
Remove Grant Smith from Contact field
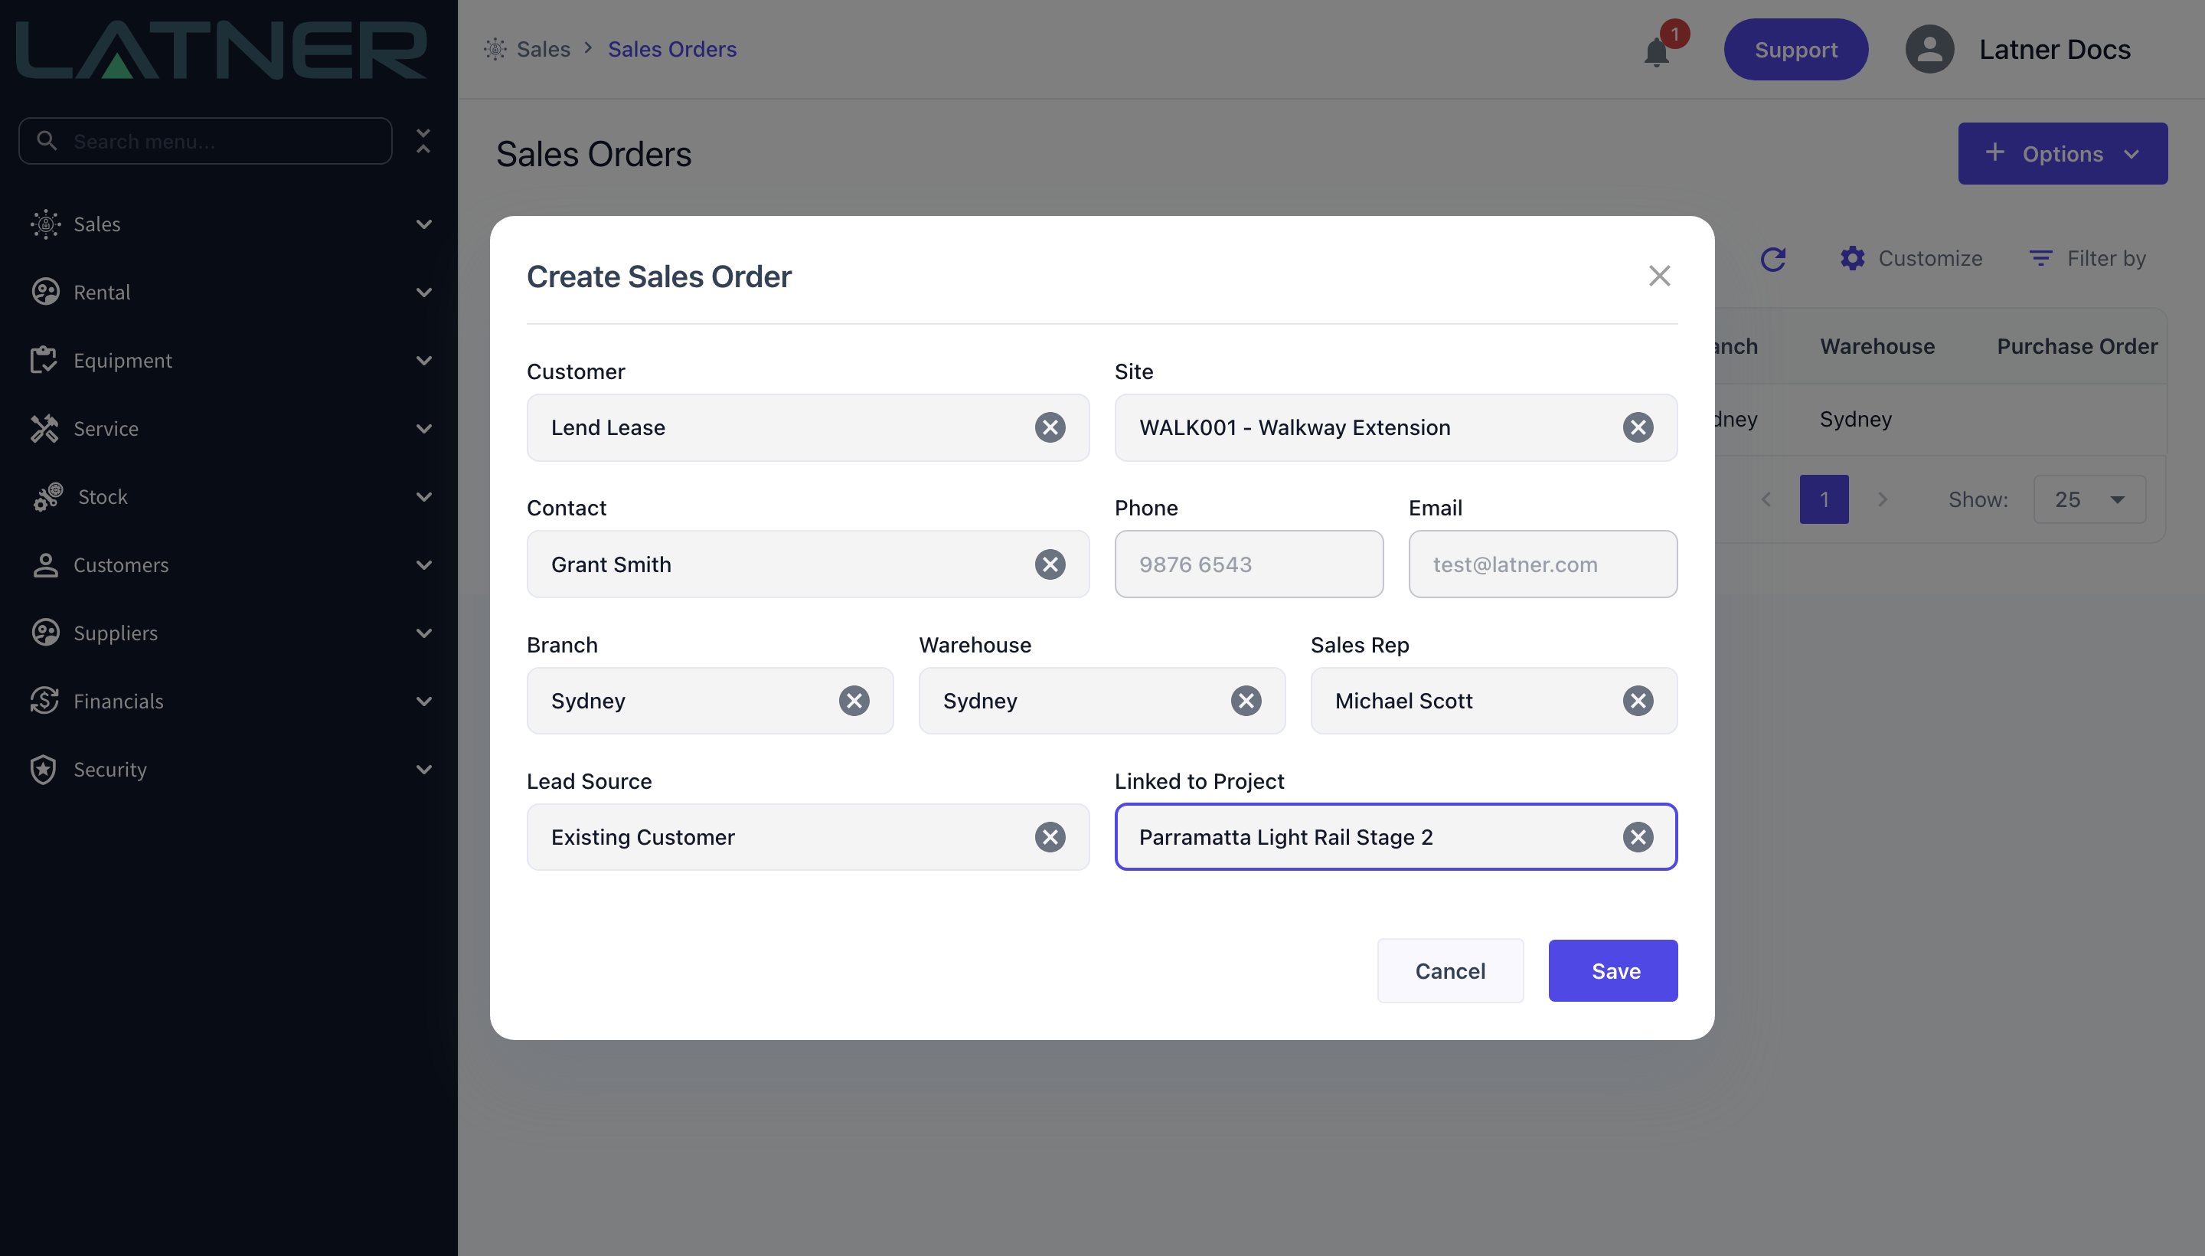(x=1050, y=564)
